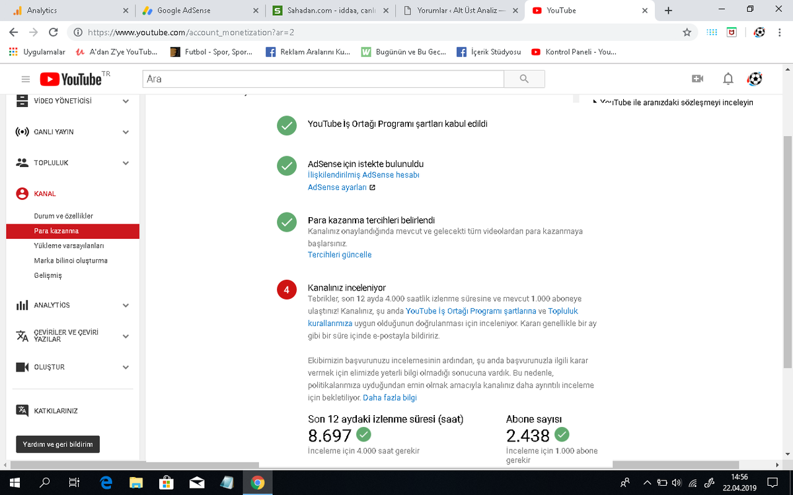Open the grid extension icon in Chrome toolbar

712,32
